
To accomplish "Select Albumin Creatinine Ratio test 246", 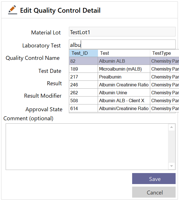I will coord(124,85).
